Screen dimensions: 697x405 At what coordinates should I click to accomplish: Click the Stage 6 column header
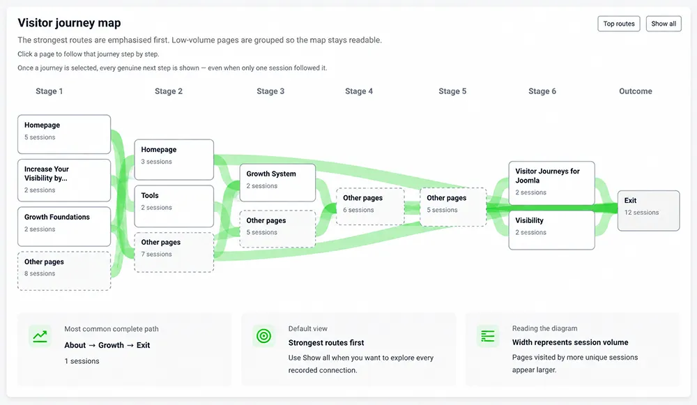542,91
